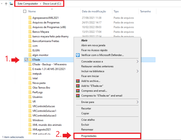Click the ELGIN folder icon
The height and width of the screenshot is (140, 181).
pos(30,50)
